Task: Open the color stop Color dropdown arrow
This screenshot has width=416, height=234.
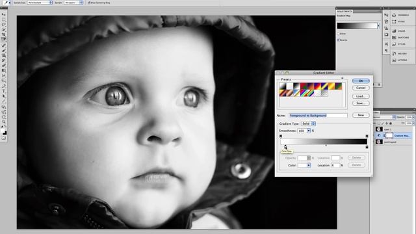Action: [x=309, y=165]
